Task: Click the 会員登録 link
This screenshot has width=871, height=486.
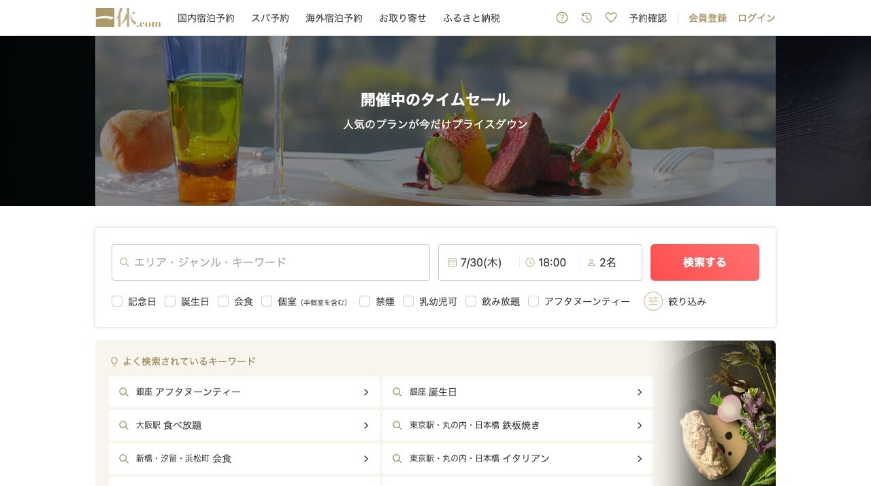Action: 708,18
